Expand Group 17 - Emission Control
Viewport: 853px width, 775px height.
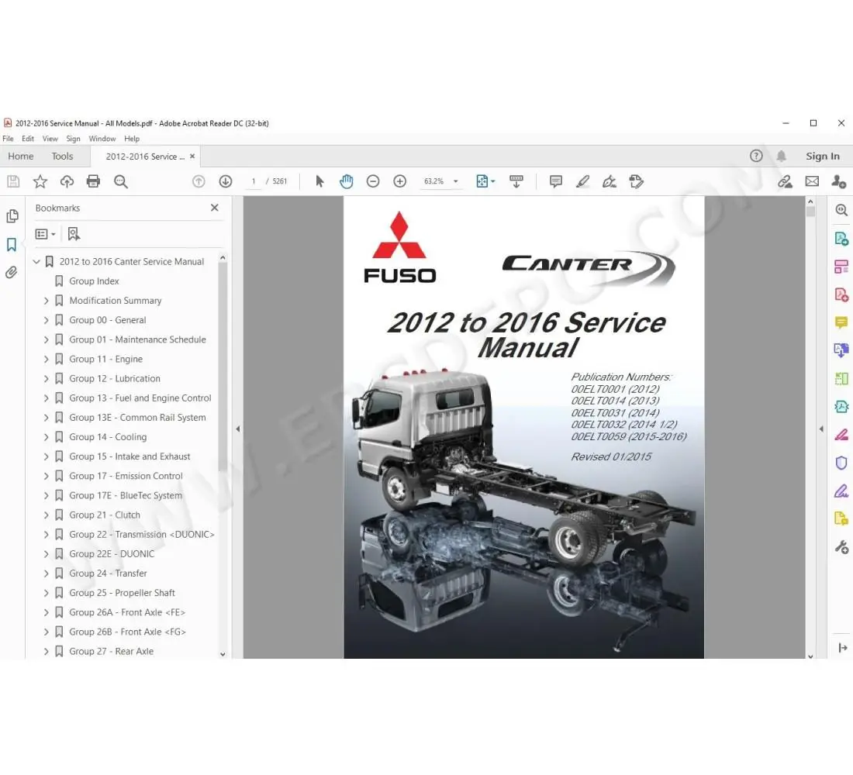tap(47, 476)
